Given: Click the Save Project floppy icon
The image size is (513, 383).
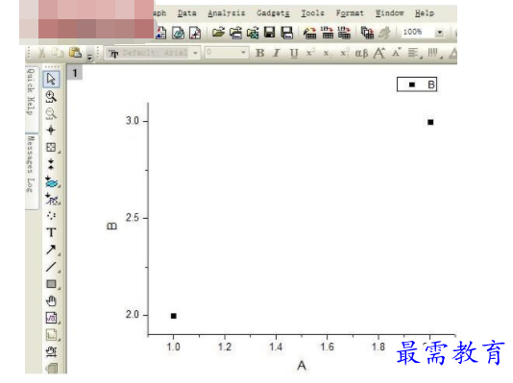Looking at the screenshot, I should point(270,32).
